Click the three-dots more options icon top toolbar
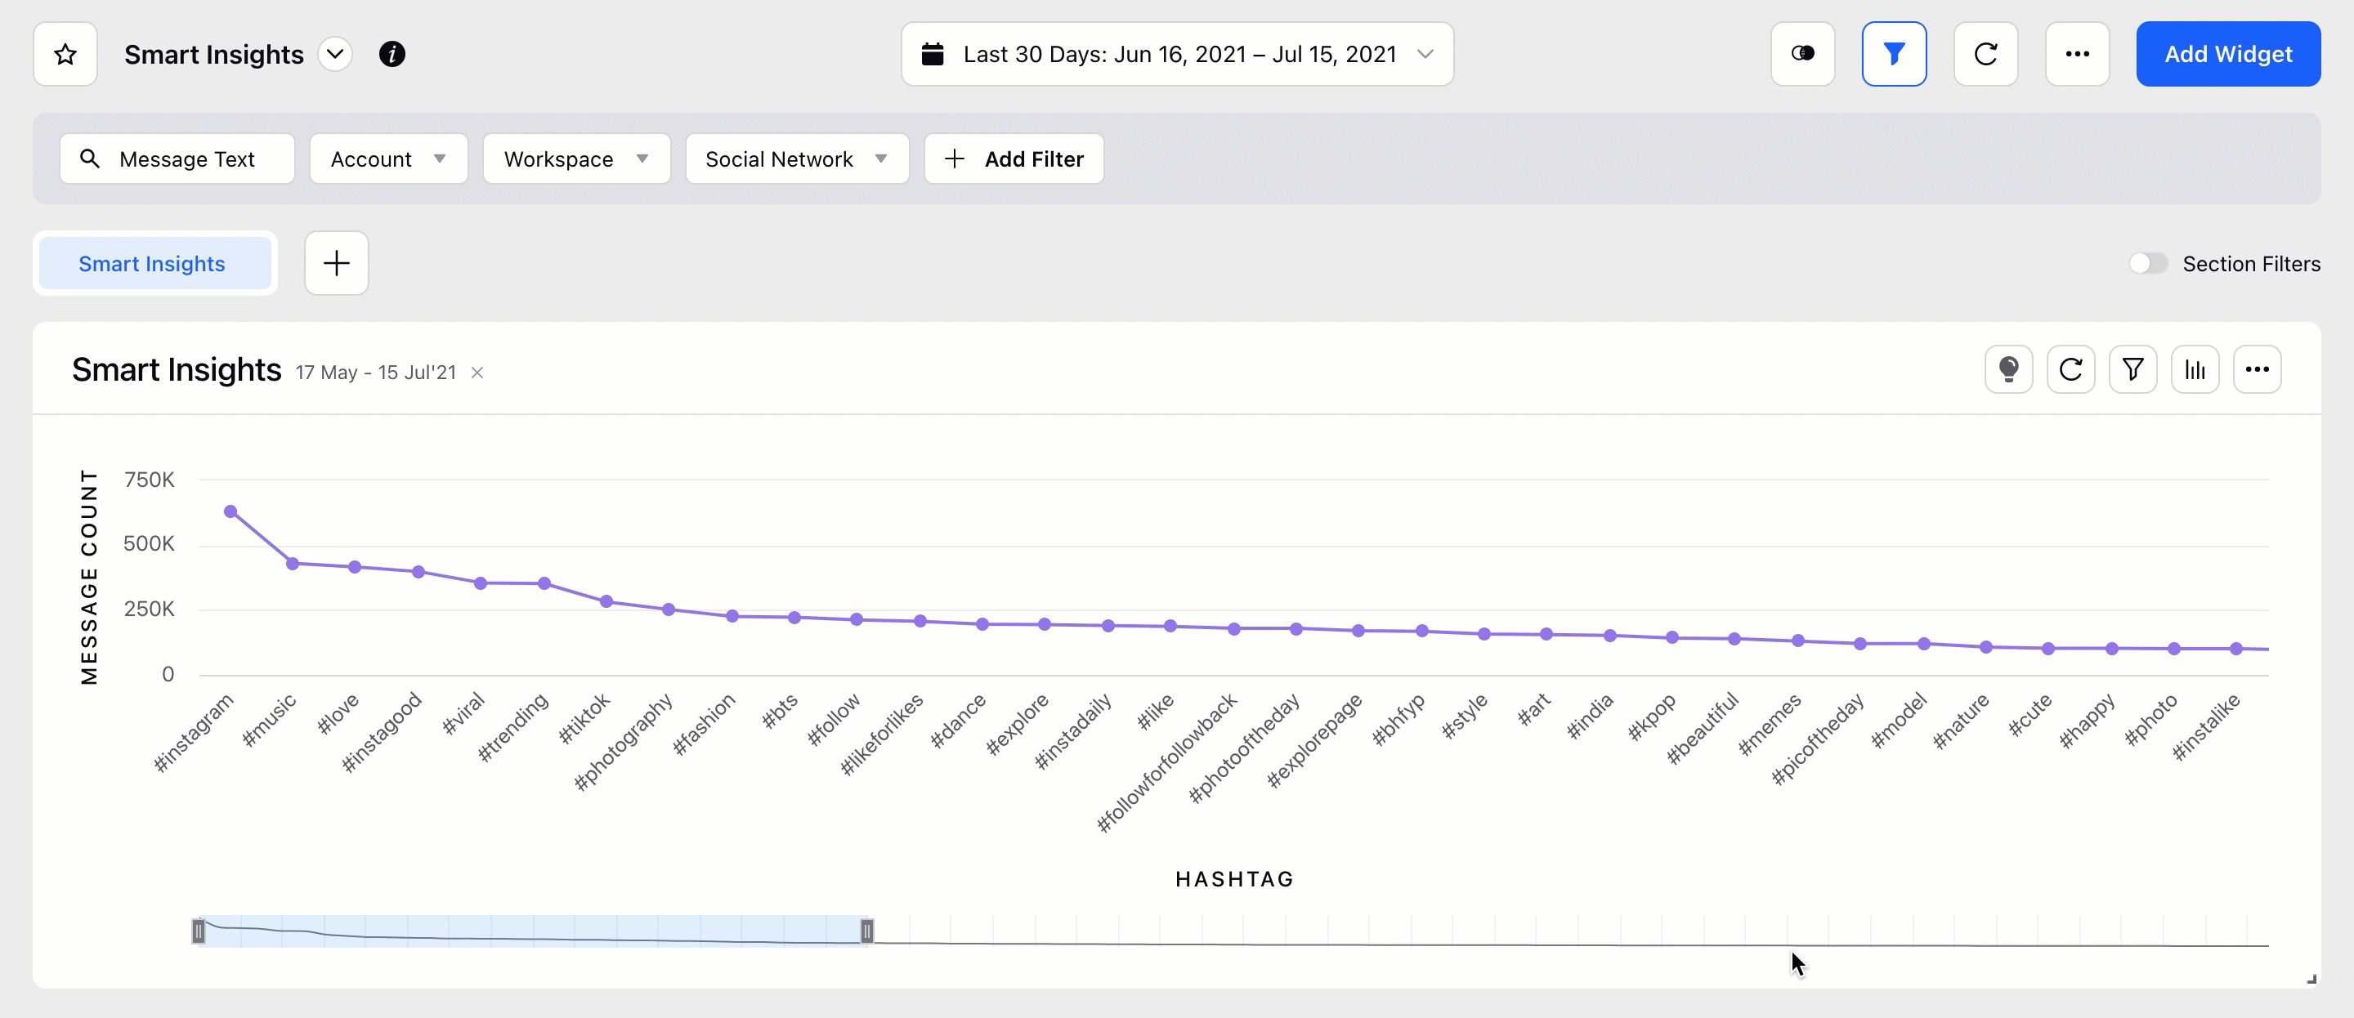Viewport: 2354px width, 1018px height. coord(2078,54)
